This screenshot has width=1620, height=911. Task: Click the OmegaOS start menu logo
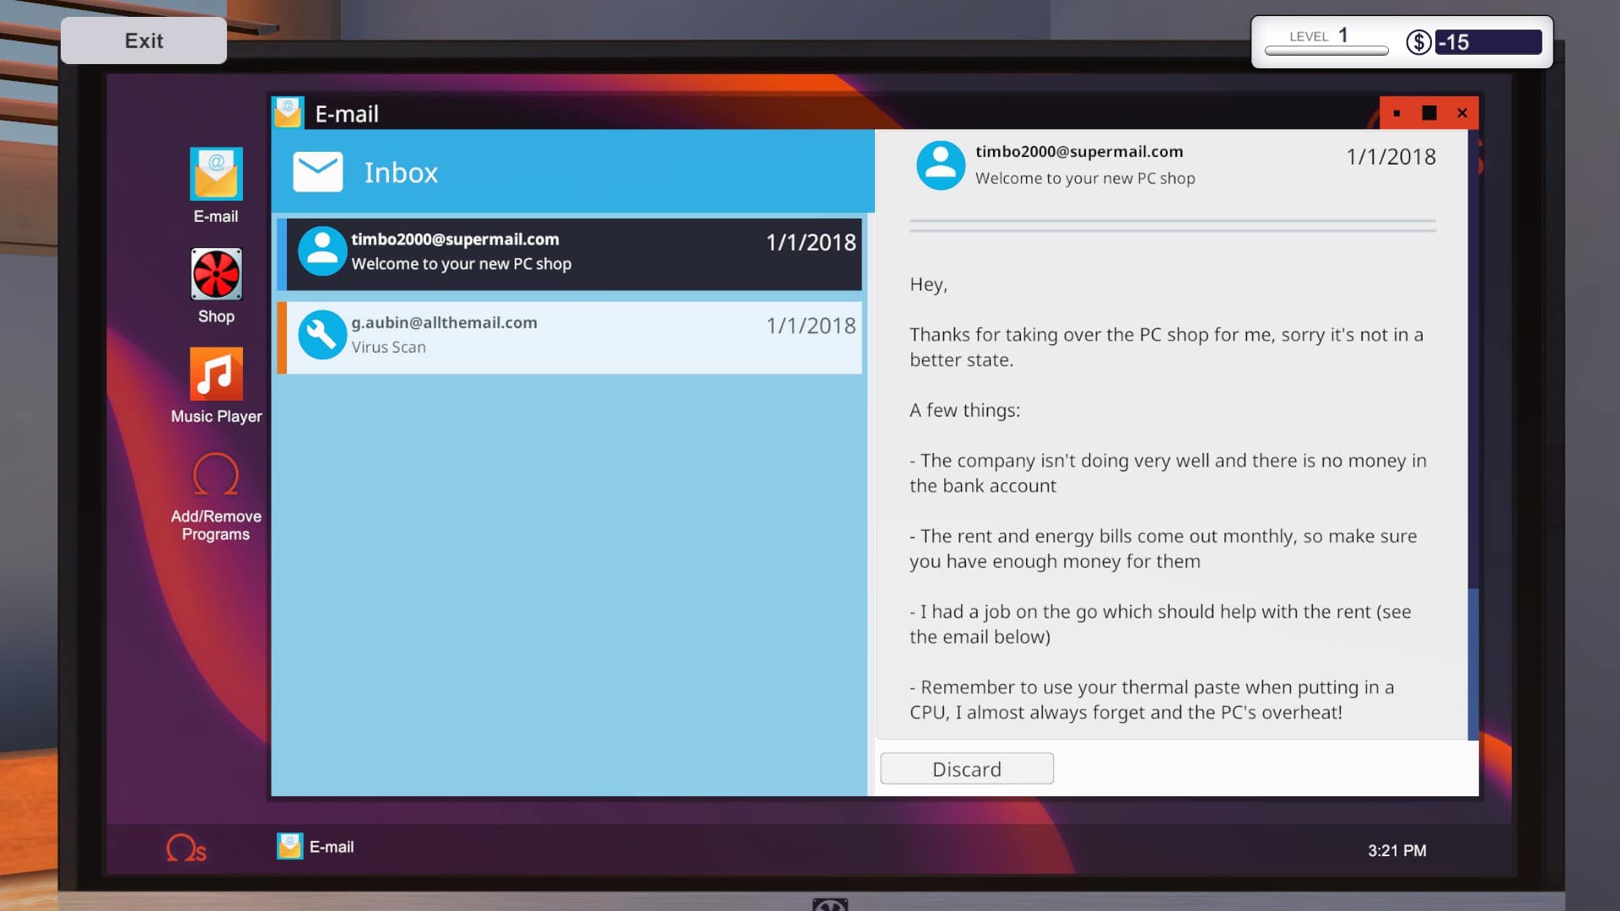(x=186, y=848)
